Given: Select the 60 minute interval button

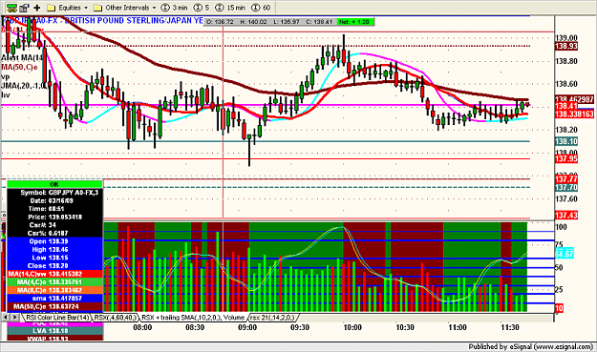Looking at the screenshot, I should pyautogui.click(x=261, y=8).
